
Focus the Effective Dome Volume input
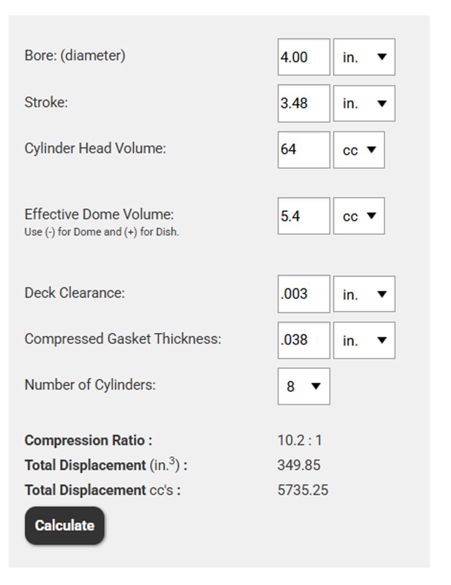coord(303,216)
